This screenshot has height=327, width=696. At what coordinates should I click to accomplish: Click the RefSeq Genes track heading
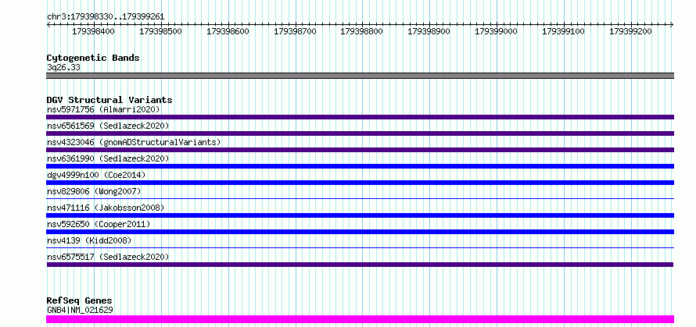tap(80, 301)
